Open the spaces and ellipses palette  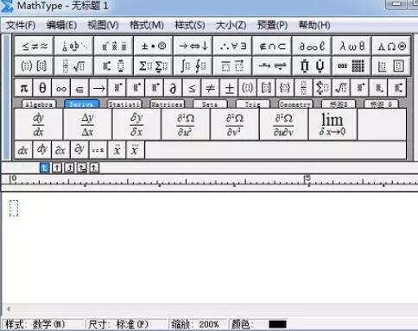pos(73,46)
